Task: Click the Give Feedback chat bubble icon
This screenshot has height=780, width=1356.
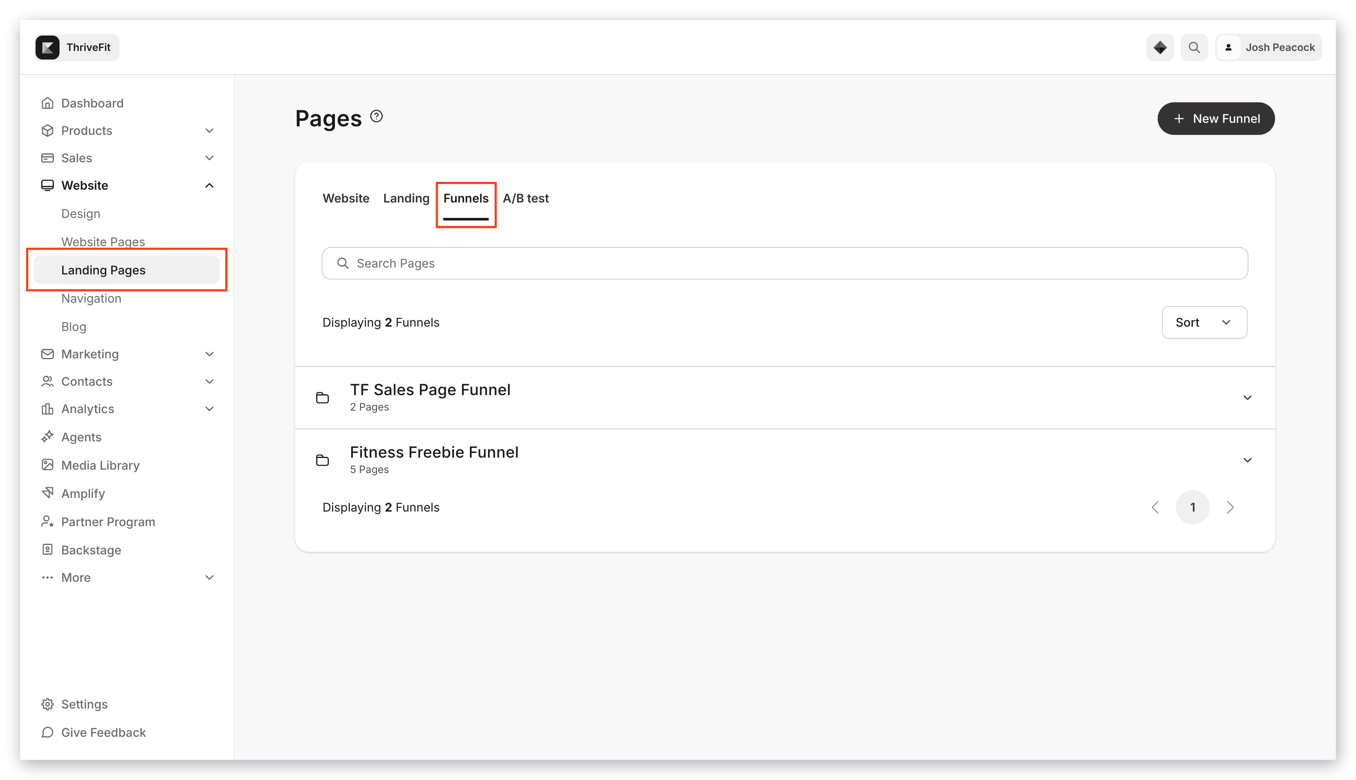Action: (47, 732)
